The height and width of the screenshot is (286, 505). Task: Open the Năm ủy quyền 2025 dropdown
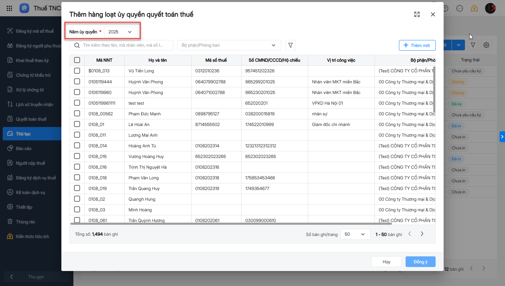click(121, 32)
